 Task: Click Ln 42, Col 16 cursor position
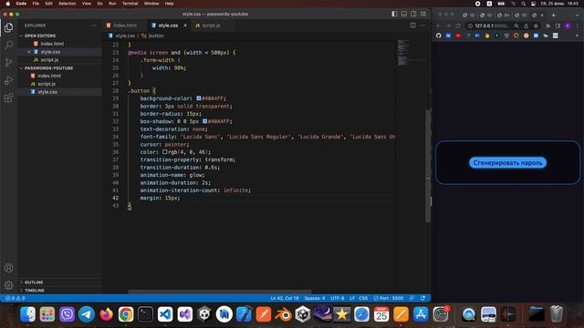point(285,298)
